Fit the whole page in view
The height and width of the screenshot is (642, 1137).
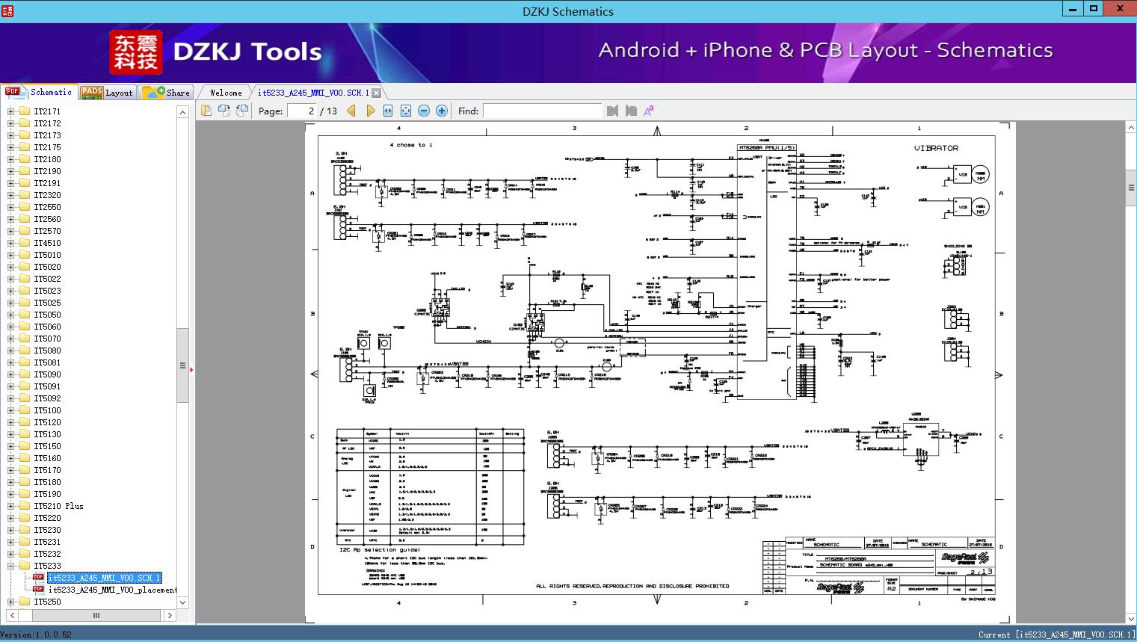(x=406, y=111)
